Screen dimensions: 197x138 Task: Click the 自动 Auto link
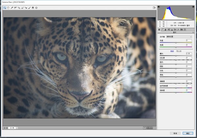point(172,51)
